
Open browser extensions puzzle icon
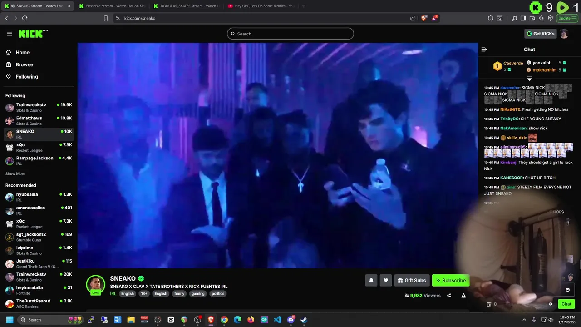click(491, 18)
